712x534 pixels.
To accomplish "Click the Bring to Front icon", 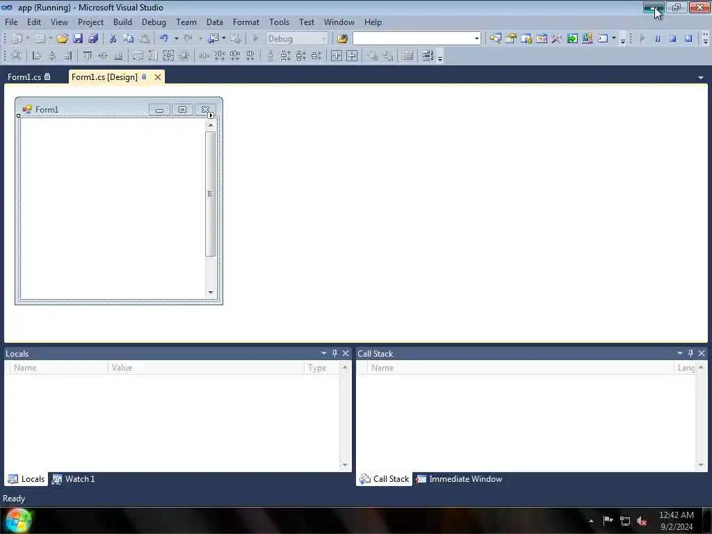I will point(373,56).
